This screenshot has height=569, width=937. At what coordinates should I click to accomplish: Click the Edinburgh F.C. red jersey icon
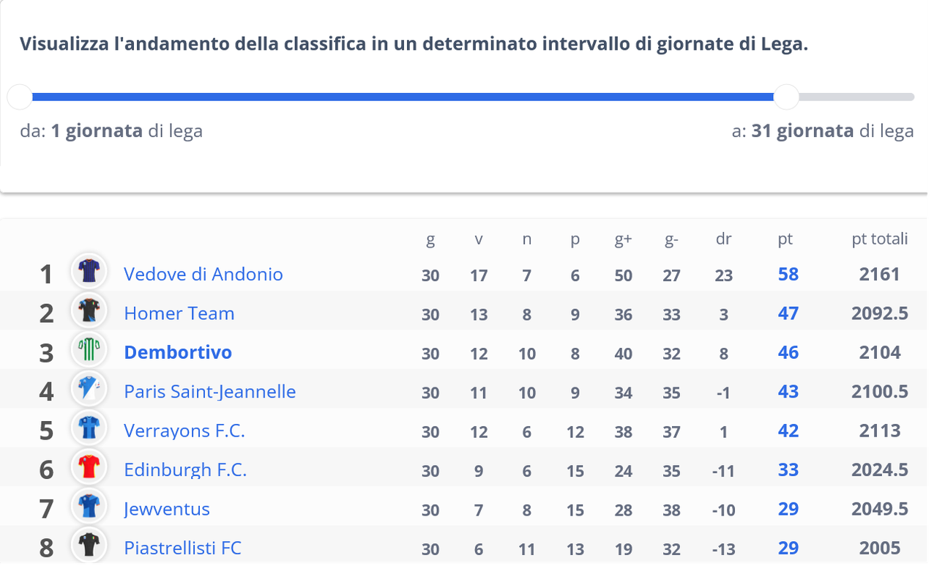pos(89,467)
